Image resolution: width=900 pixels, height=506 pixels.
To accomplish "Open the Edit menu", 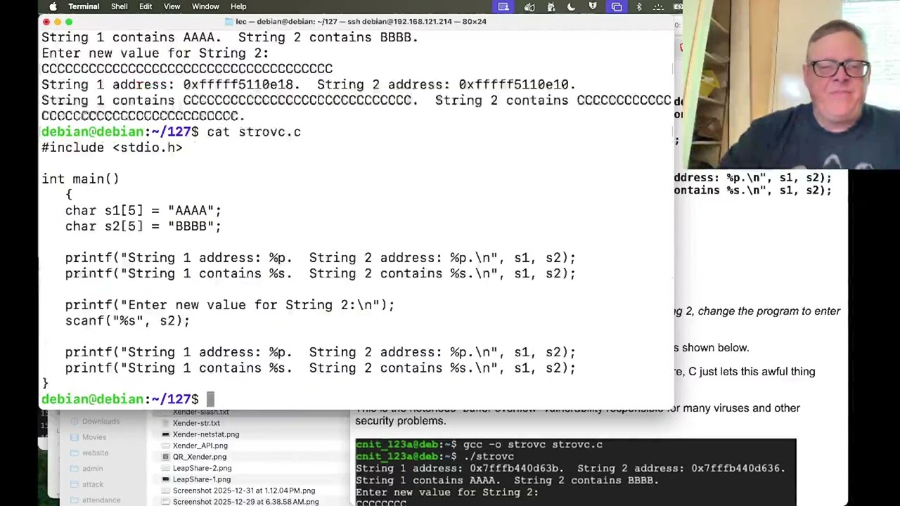I will [x=146, y=6].
